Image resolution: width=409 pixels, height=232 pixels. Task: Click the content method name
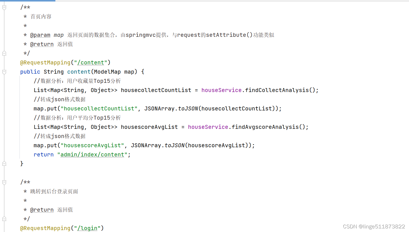coord(79,72)
